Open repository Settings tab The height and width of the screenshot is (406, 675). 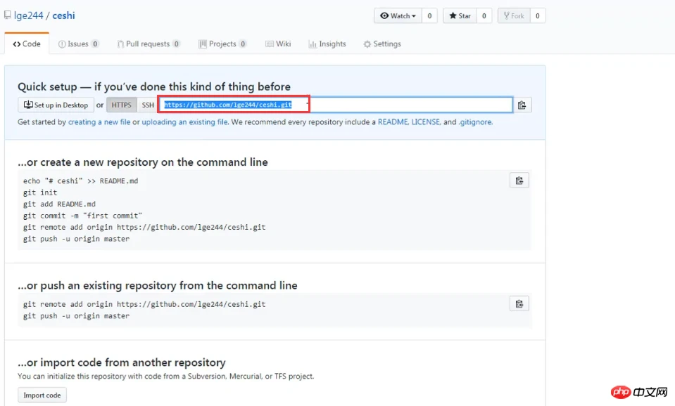tap(382, 44)
